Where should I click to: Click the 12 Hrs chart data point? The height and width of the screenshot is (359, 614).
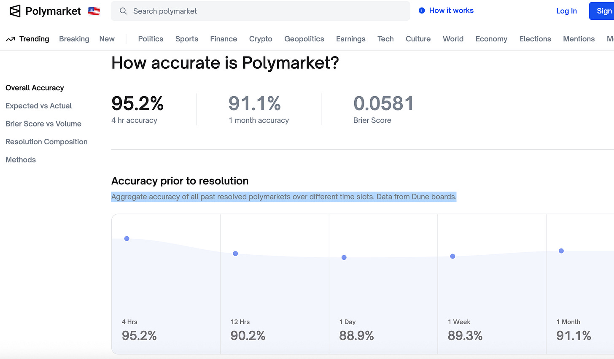coord(235,254)
